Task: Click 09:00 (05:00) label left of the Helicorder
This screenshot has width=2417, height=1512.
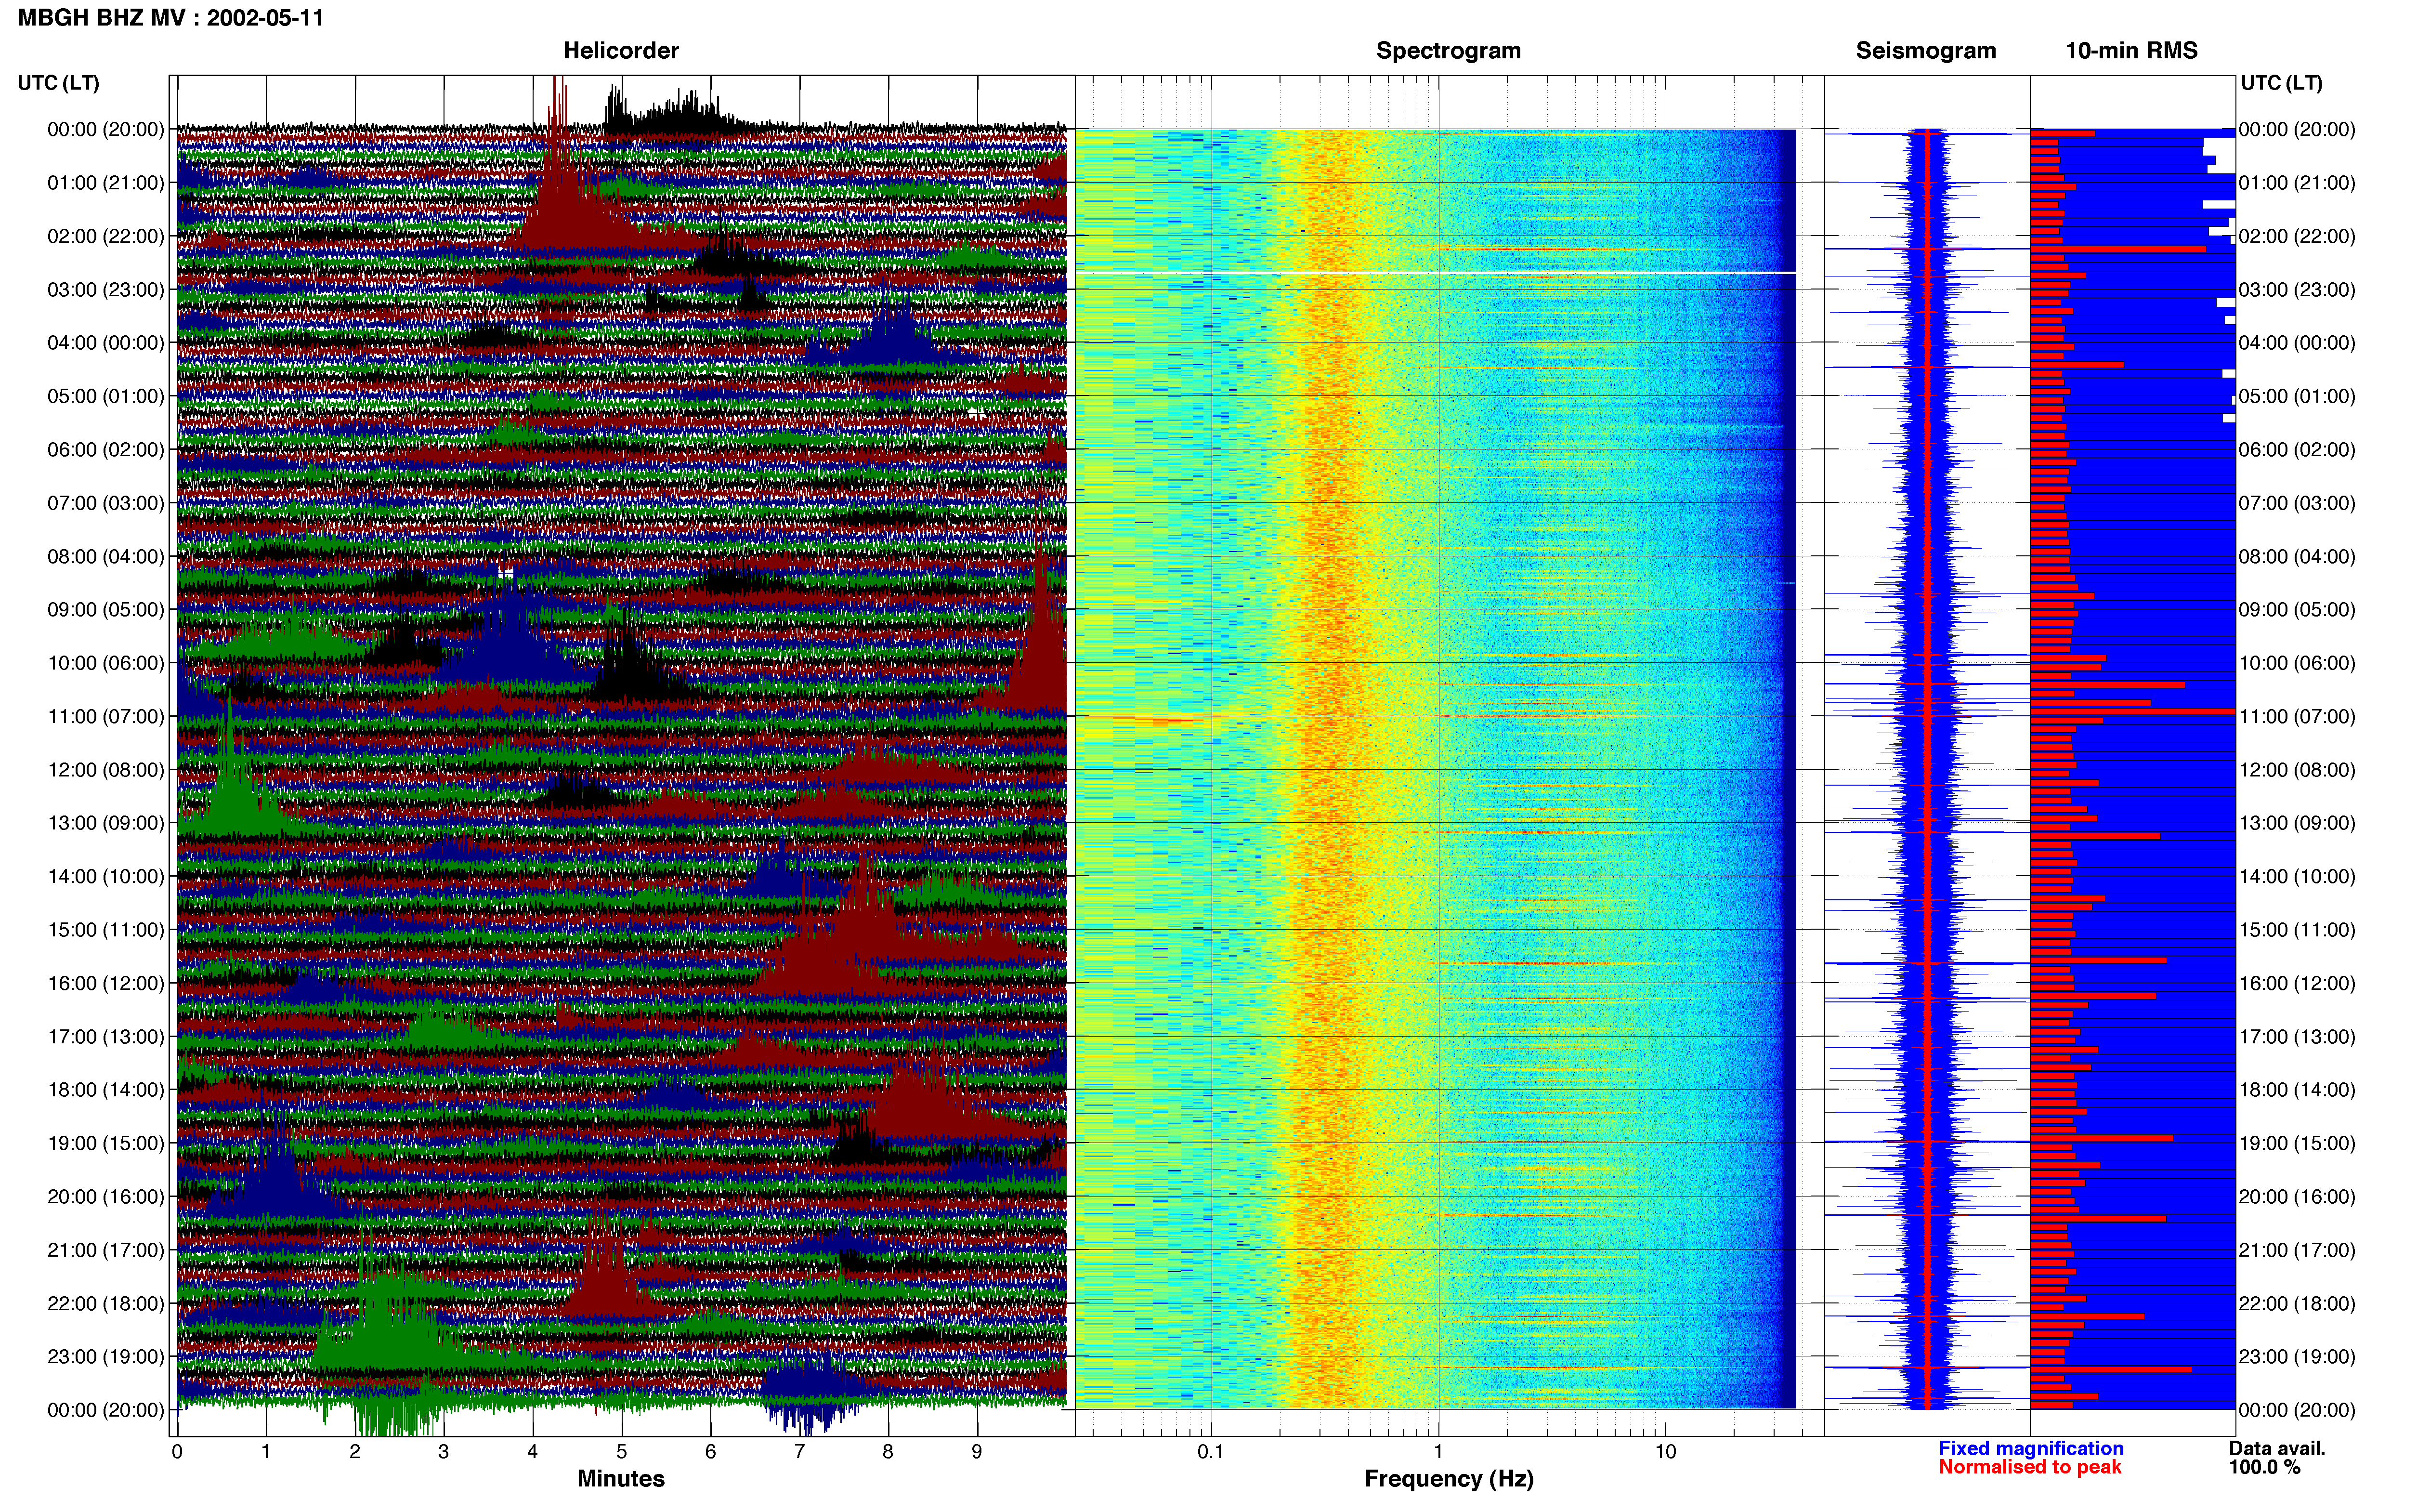Action: tap(106, 610)
